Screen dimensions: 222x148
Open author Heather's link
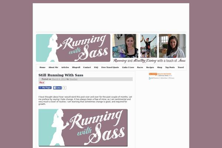pyautogui.click(x=73, y=79)
